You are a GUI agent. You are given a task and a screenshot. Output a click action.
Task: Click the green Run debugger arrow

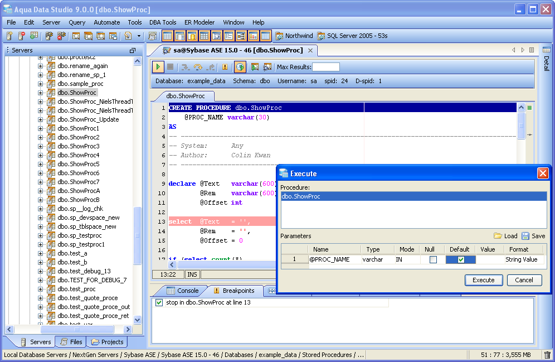pyautogui.click(x=158, y=67)
